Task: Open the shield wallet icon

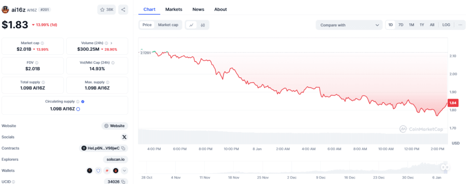Action: [x=98, y=171]
